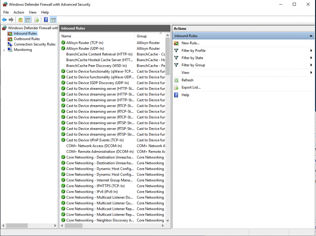Click the funnel icon beside Filter by State

[176, 58]
